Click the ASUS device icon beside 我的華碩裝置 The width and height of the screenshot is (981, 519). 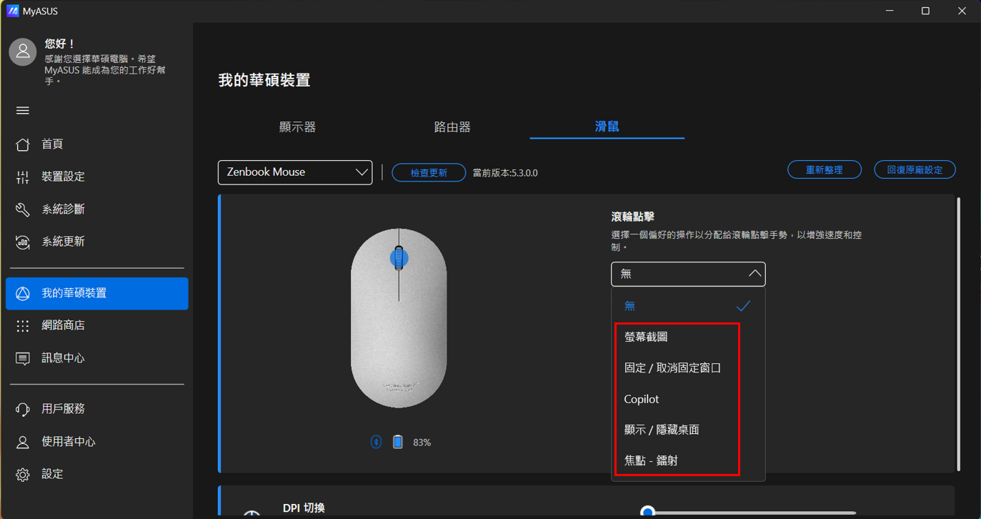23,294
